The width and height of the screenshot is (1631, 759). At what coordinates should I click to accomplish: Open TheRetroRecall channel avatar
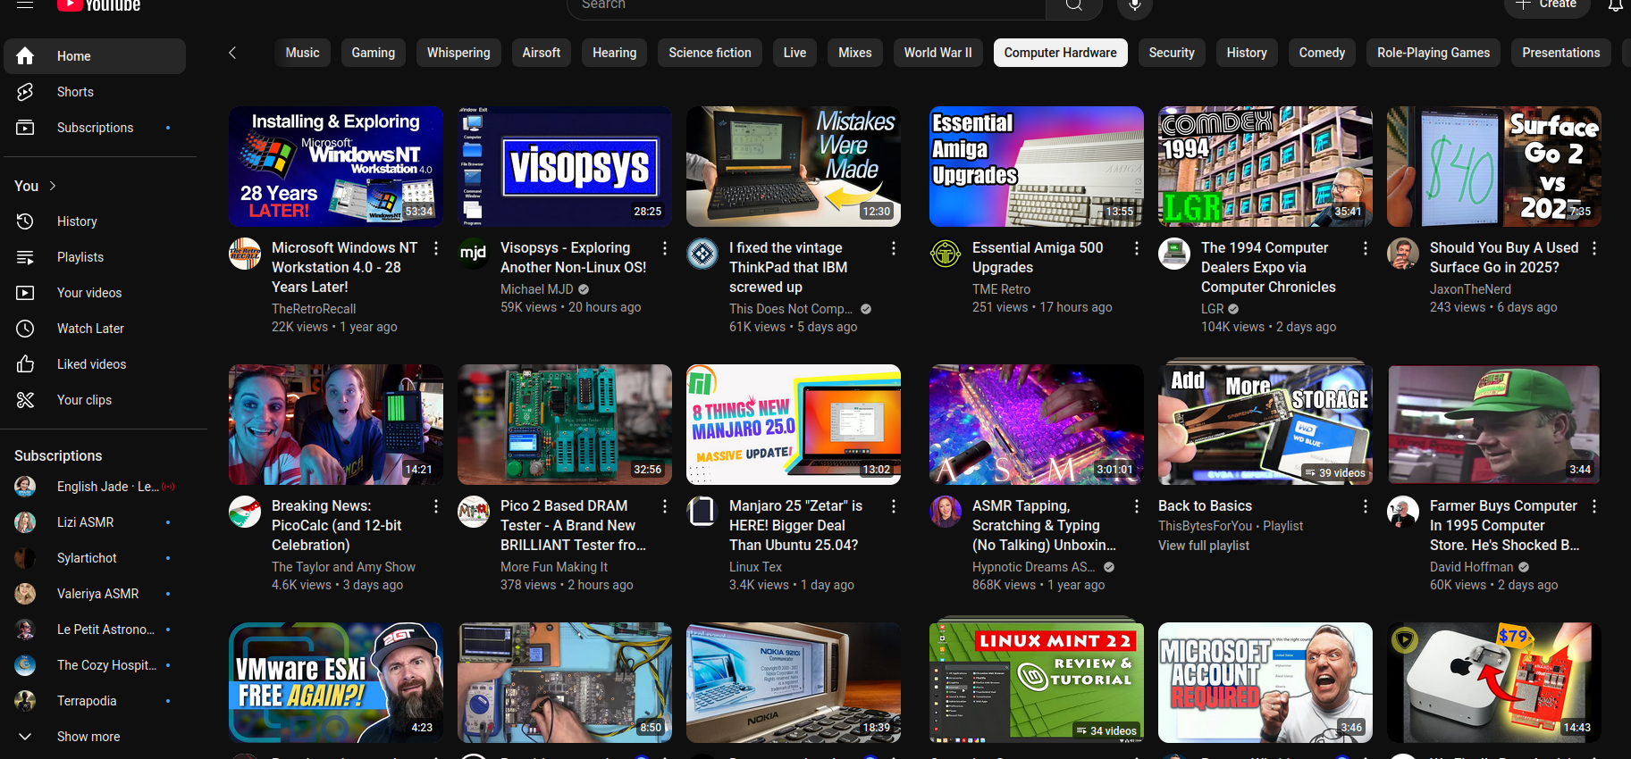245,254
